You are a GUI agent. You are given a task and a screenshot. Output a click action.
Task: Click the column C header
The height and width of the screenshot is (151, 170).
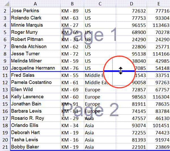pyautogui.click(x=100, y=4)
